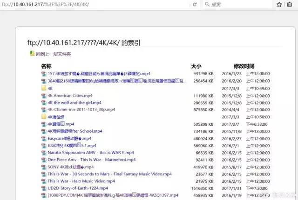Open the file ending fter School.mp4
The image size is (298, 200).
click(x=75, y=131)
